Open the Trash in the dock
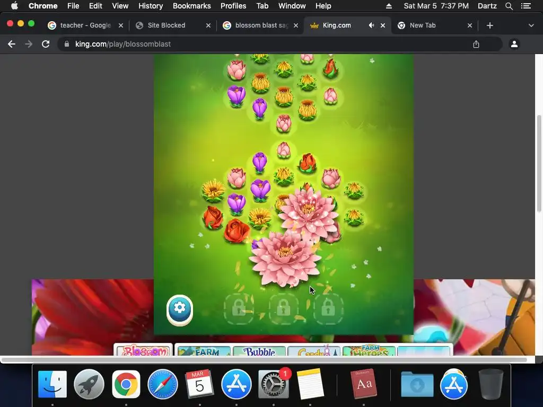The height and width of the screenshot is (407, 543). click(x=491, y=384)
